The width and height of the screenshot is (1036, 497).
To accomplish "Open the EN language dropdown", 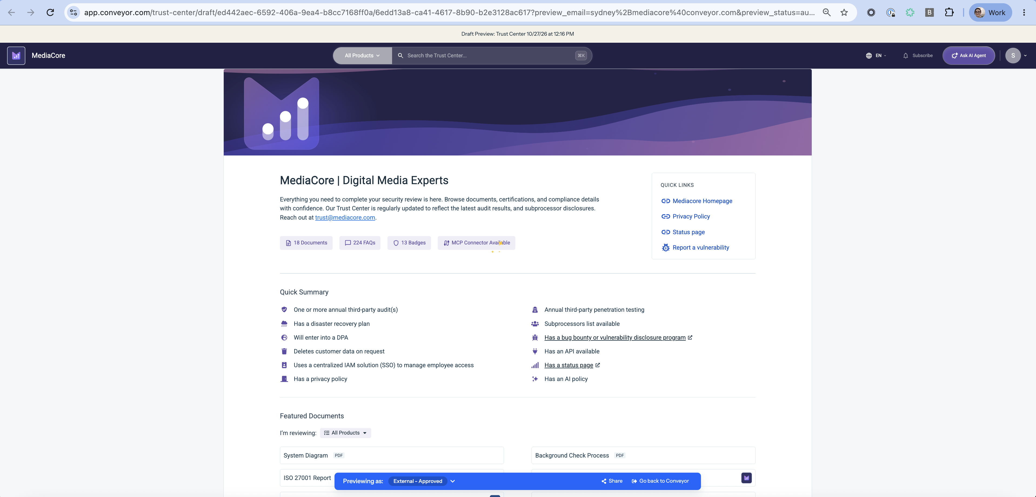I will 880,55.
